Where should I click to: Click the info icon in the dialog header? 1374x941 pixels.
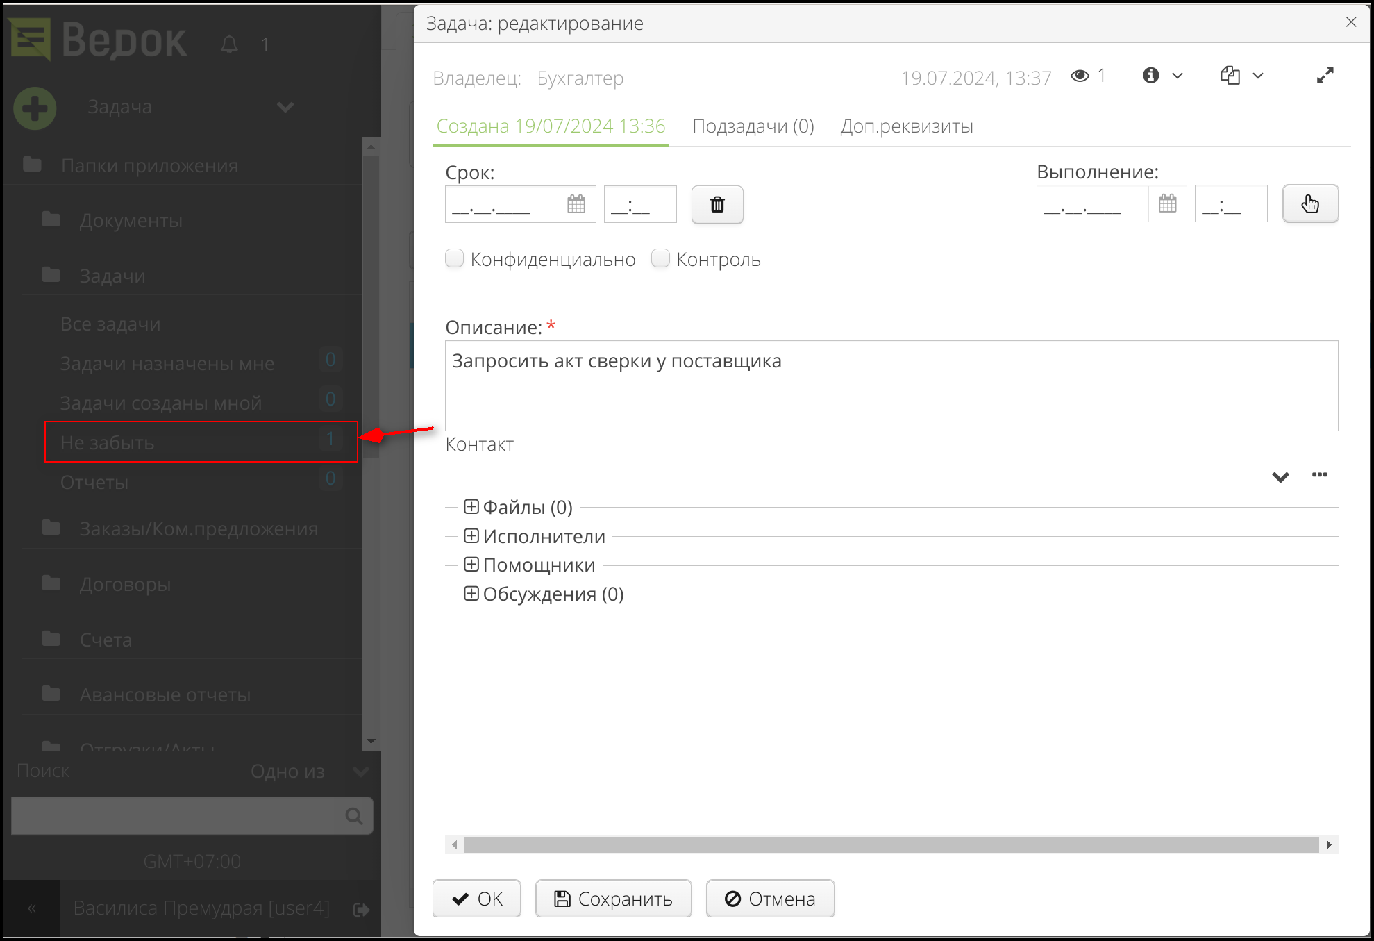click(1150, 75)
